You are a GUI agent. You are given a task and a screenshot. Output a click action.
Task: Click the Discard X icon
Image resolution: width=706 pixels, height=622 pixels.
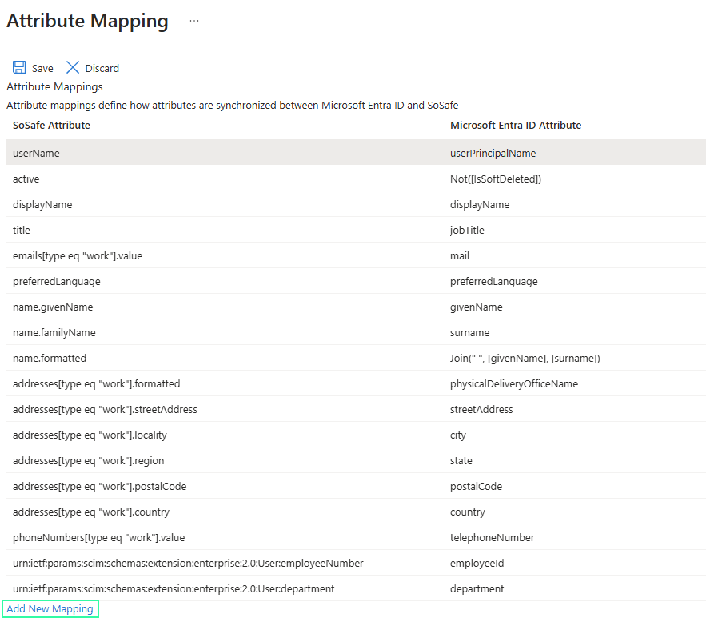point(73,68)
